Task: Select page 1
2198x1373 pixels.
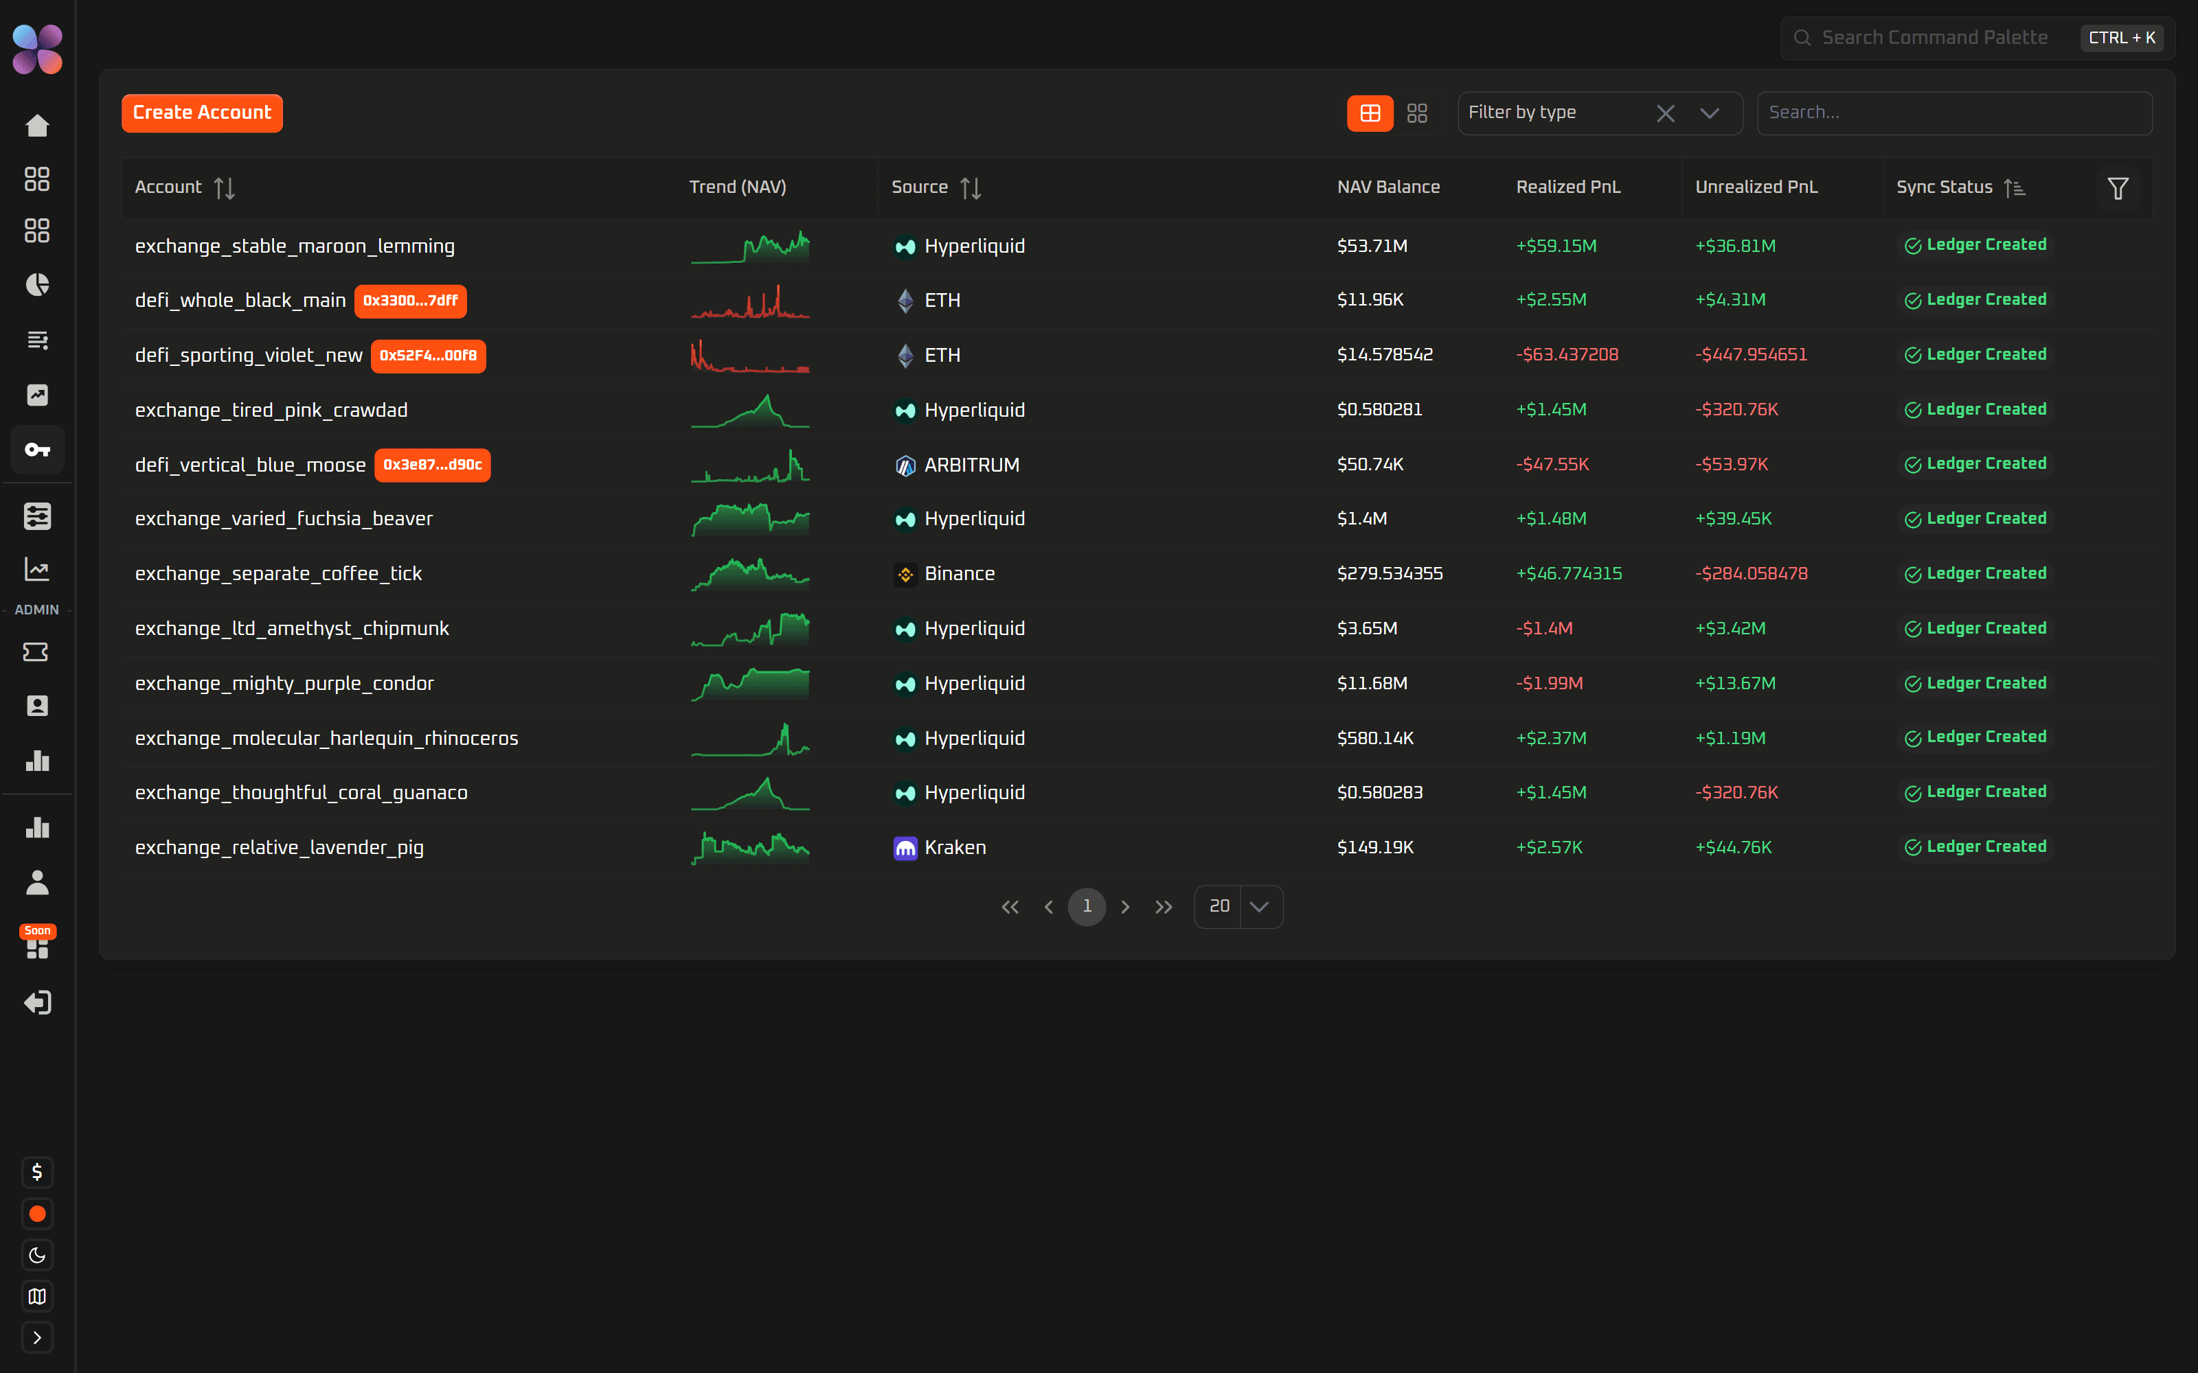Action: point(1087,907)
